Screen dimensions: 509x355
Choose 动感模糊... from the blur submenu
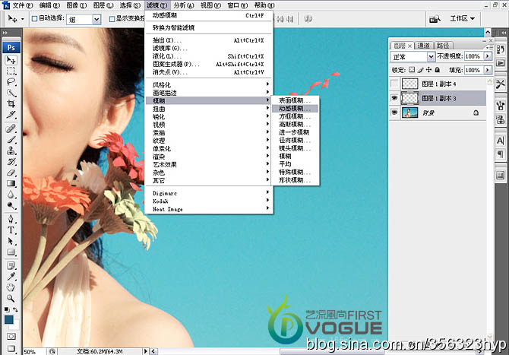pos(290,108)
